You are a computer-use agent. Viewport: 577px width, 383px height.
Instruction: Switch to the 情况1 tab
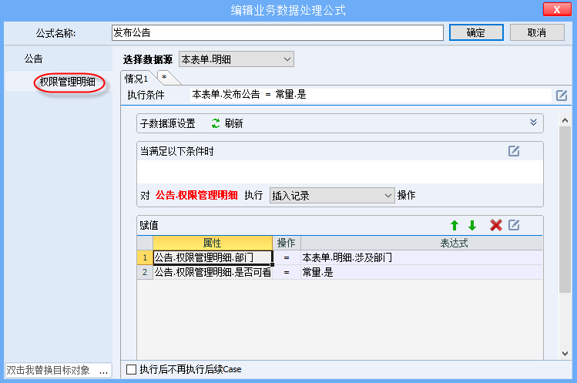(x=136, y=79)
